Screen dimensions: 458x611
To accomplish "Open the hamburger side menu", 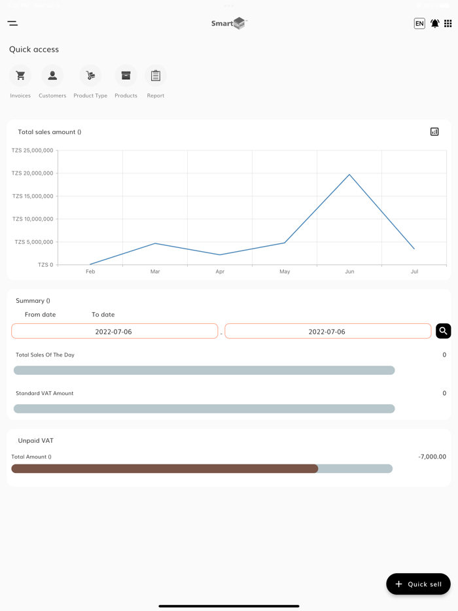I will point(12,24).
